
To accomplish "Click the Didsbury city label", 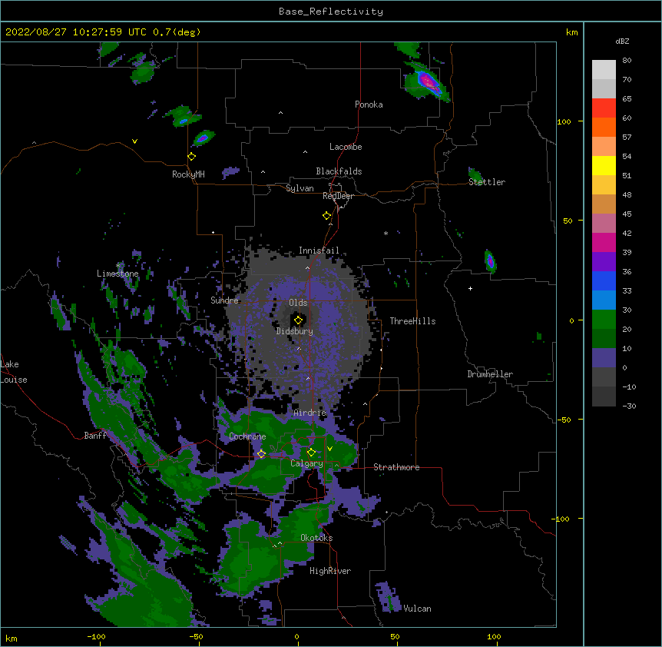I will [x=295, y=331].
